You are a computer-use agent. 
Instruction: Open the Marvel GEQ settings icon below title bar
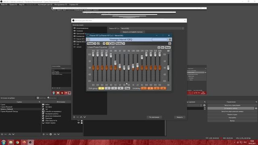click(x=170, y=43)
